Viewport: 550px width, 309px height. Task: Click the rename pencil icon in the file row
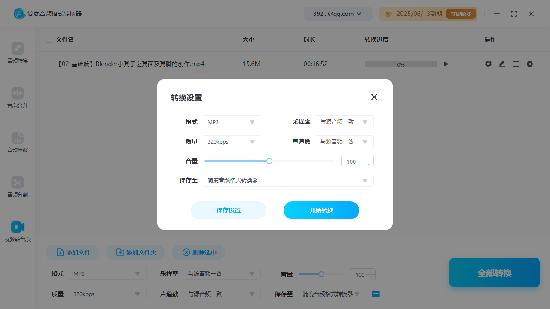point(502,64)
